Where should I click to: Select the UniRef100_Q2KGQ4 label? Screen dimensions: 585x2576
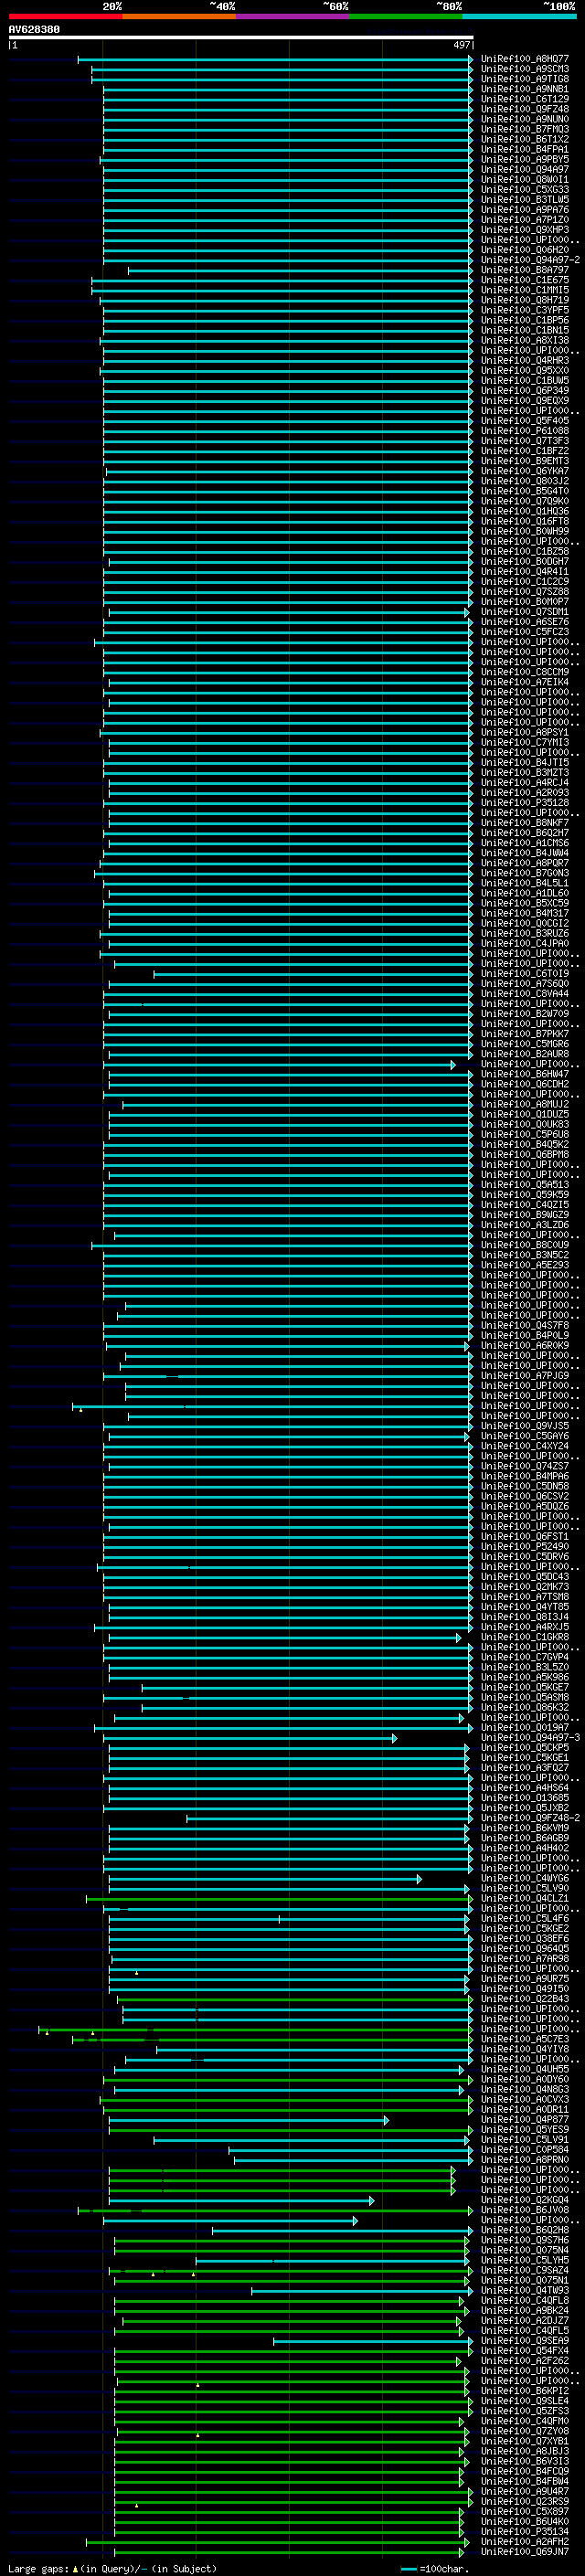pyautogui.click(x=525, y=2199)
